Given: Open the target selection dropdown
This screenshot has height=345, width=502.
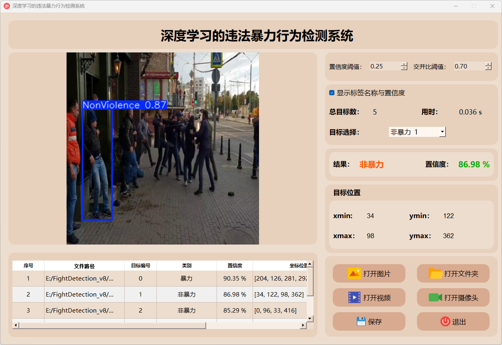Looking at the screenshot, I should 442,132.
